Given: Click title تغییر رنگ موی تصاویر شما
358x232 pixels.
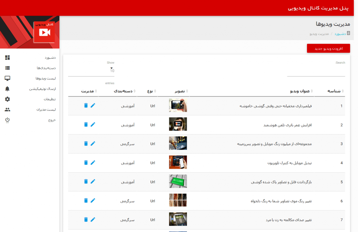Looking at the screenshot, I should pyautogui.click(x=281, y=201).
